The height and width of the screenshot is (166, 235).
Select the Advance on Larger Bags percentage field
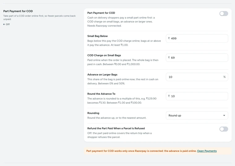pyautogui.click(x=197, y=77)
